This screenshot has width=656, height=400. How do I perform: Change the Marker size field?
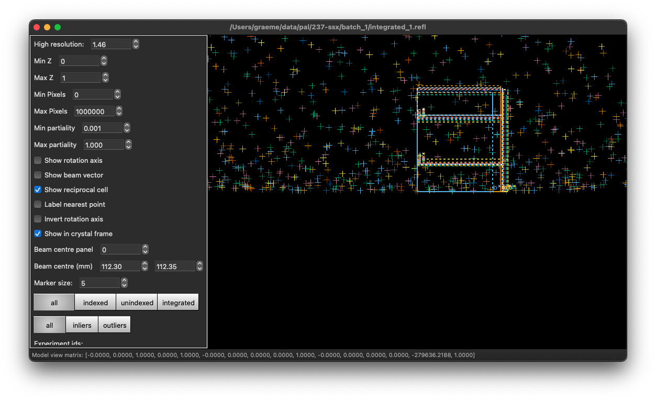tap(99, 283)
